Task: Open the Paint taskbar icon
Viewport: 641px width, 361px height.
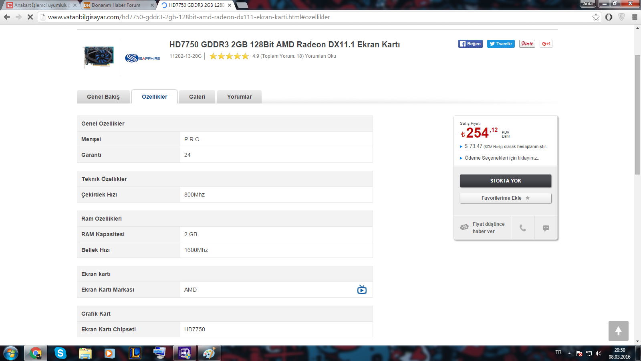Action: [209, 353]
